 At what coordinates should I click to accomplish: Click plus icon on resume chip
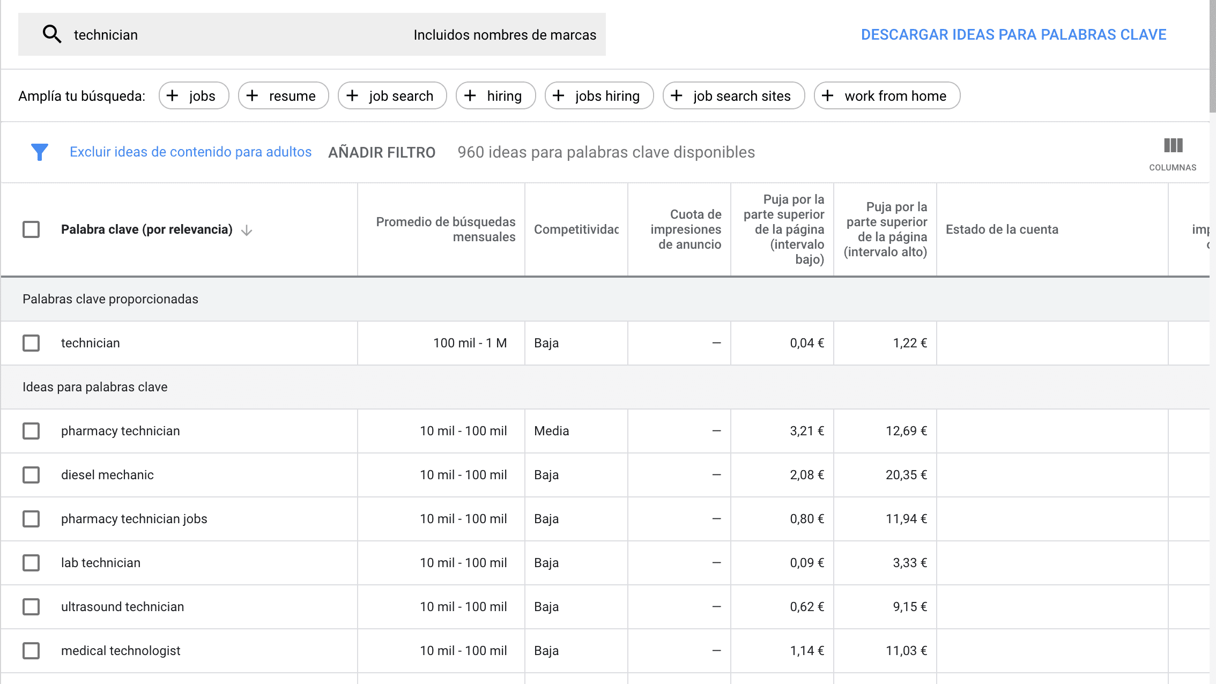pos(253,96)
